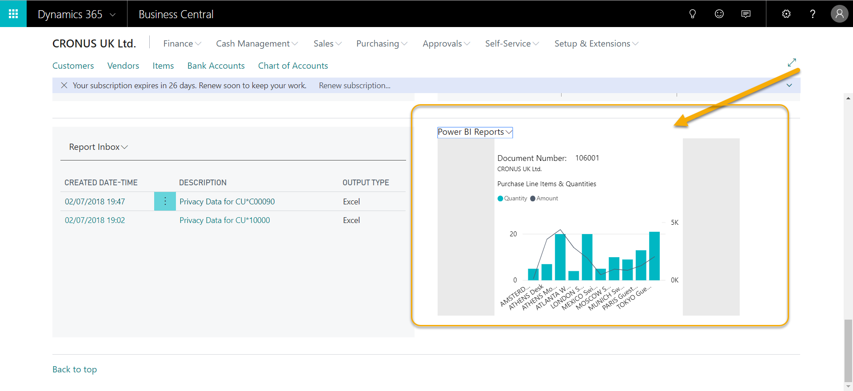Image resolution: width=853 pixels, height=391 pixels.
Task: Open Bank Accounts
Action: [x=216, y=66]
